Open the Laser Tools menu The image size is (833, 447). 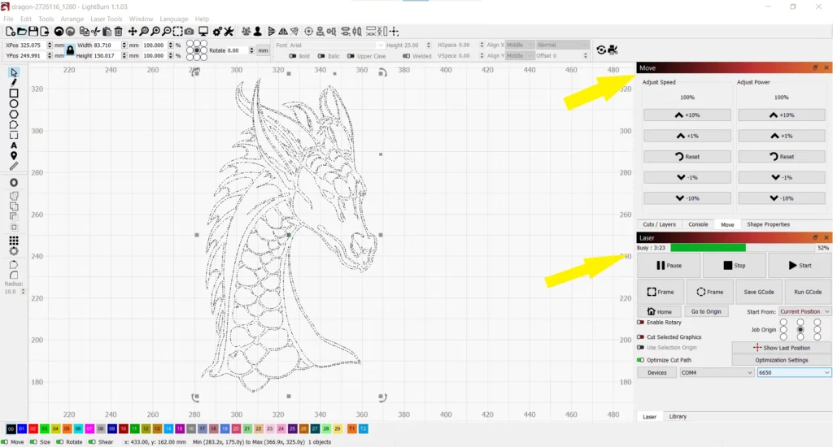(106, 19)
